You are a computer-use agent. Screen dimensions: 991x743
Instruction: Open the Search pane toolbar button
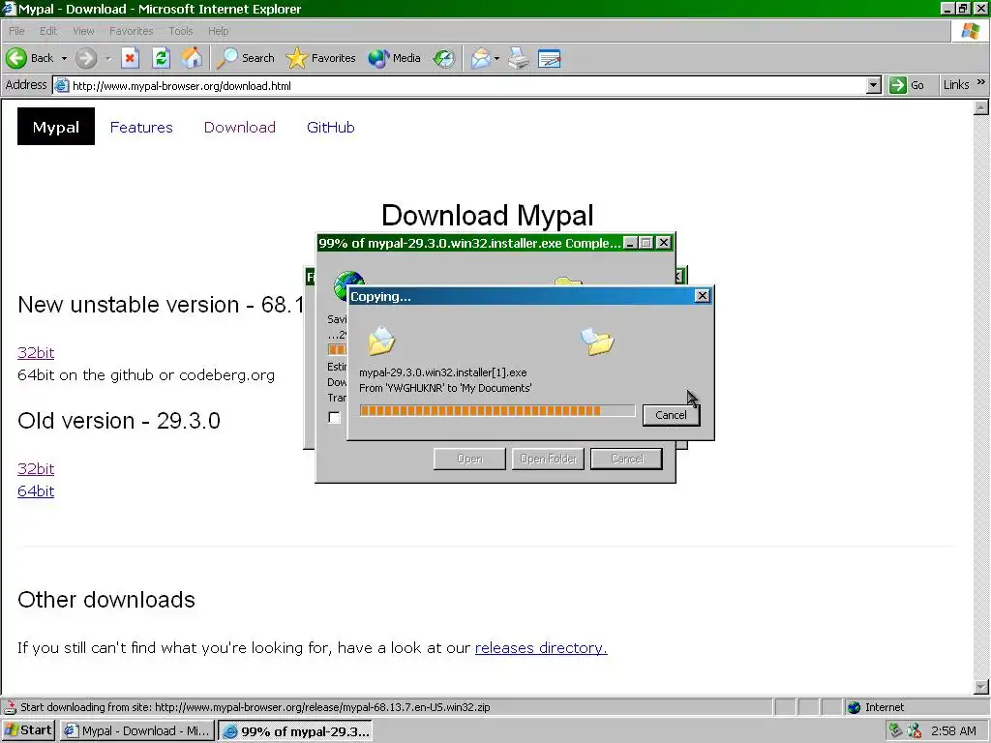245,58
